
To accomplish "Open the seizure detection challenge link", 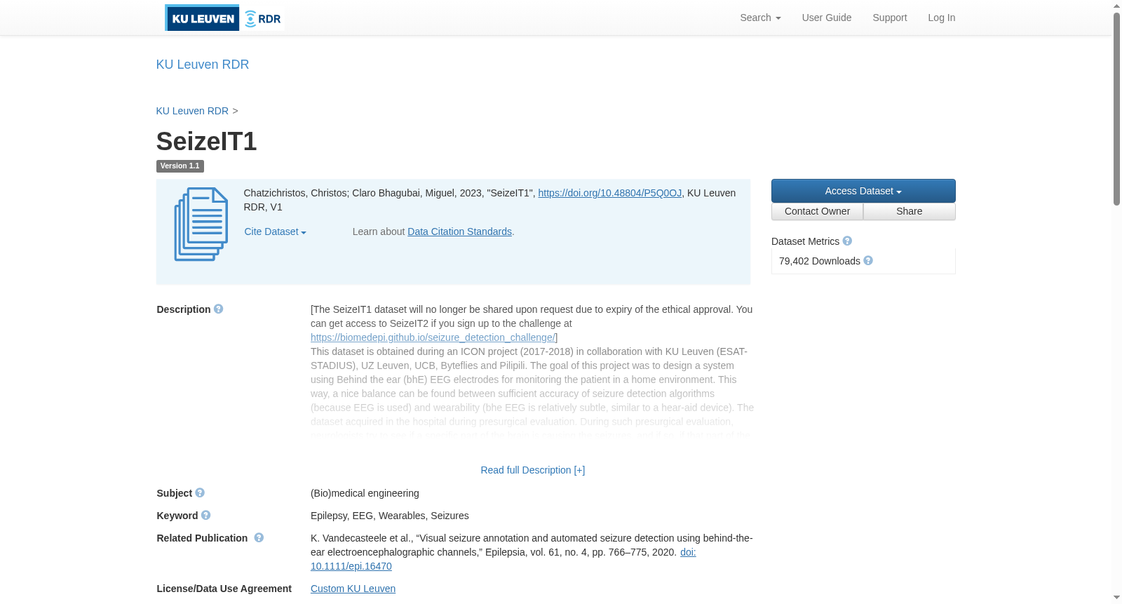I will (x=433, y=337).
